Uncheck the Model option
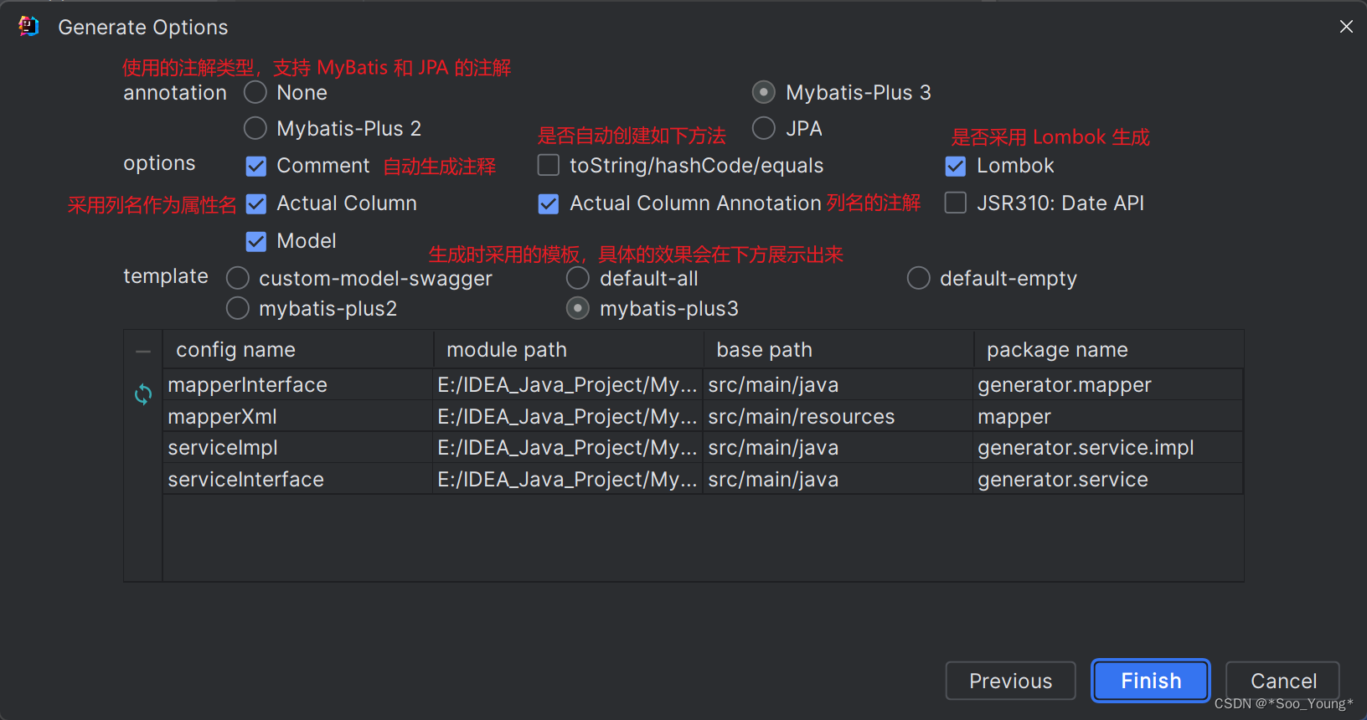This screenshot has height=720, width=1367. pos(255,241)
